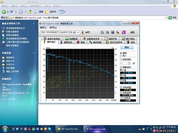The width and height of the screenshot is (178, 133).
Task: Expand the Explorer address bar dropdown
Action: click(x=166, y=18)
